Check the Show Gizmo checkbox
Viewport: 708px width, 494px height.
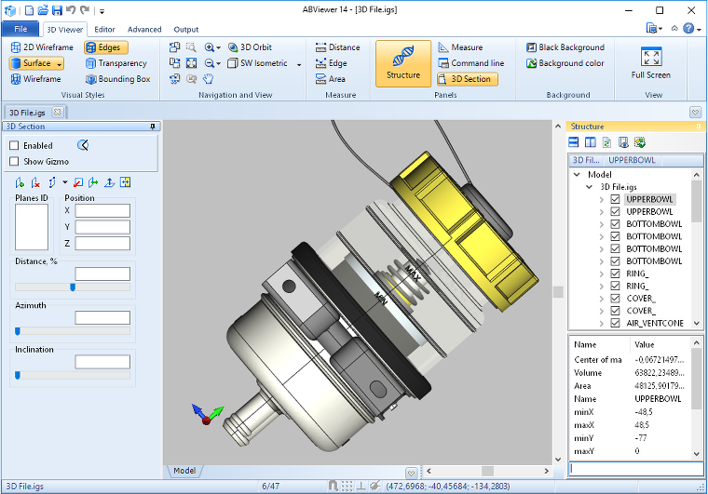[x=14, y=161]
